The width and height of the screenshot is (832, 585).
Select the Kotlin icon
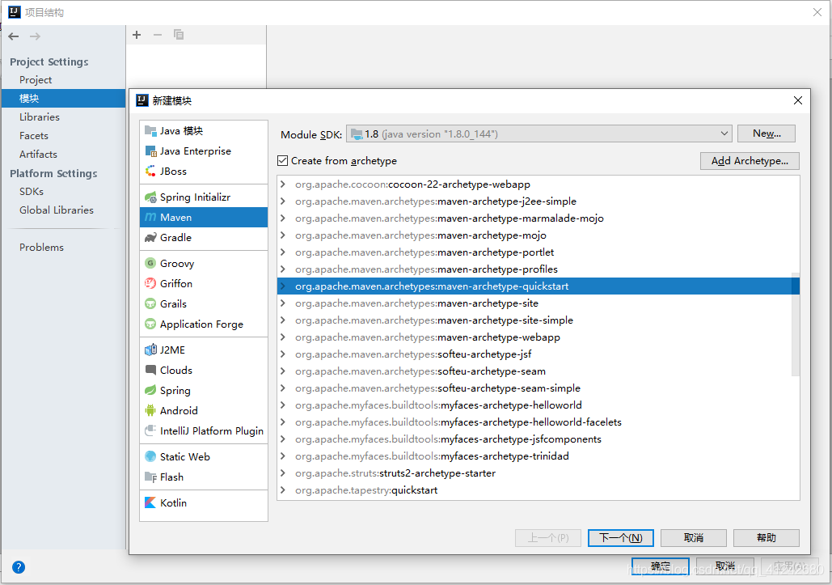click(150, 502)
